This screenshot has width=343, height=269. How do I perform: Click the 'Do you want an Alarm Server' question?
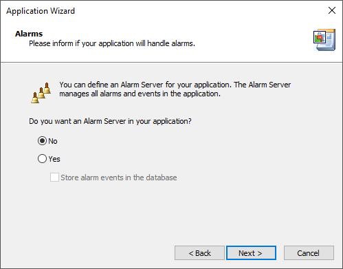coord(110,121)
